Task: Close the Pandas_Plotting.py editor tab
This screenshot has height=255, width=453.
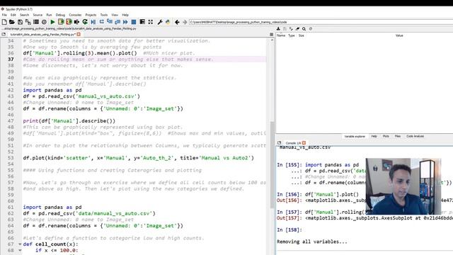Action: coord(79,35)
